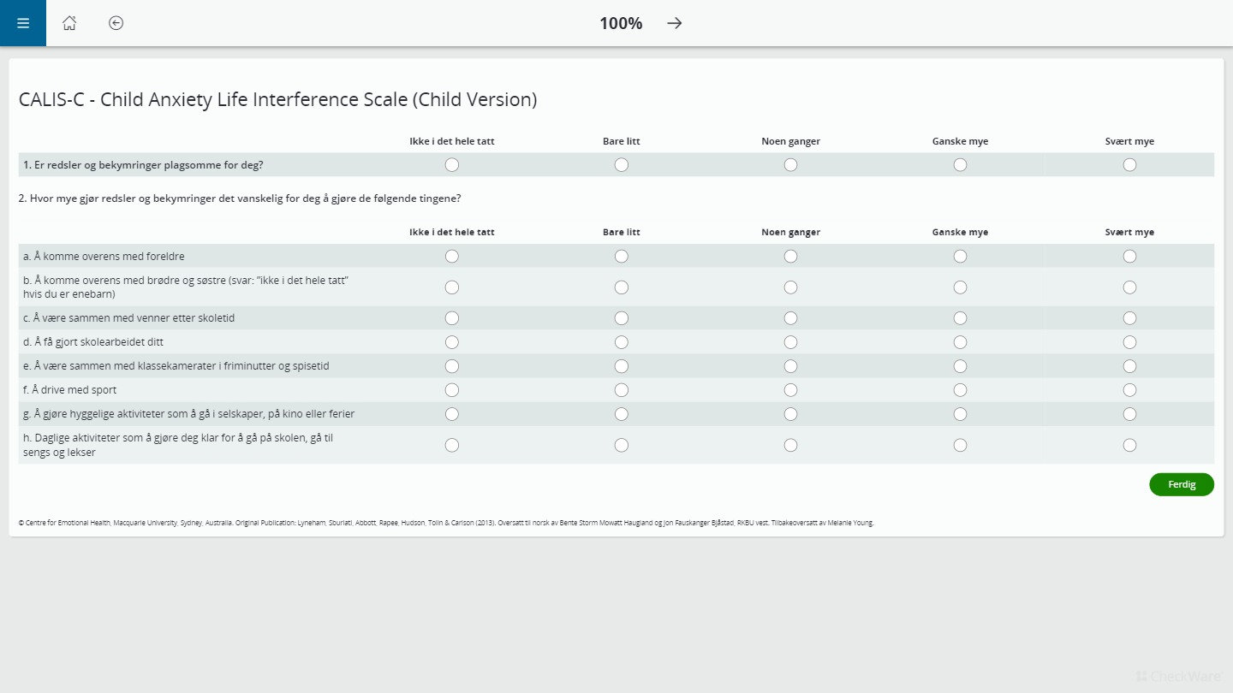Viewport: 1233px width, 693px height.
Task: Open the hamburger navigation menu
Action: tap(22, 23)
